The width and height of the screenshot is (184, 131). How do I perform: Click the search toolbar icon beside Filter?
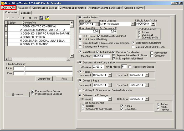[x=41, y=18]
